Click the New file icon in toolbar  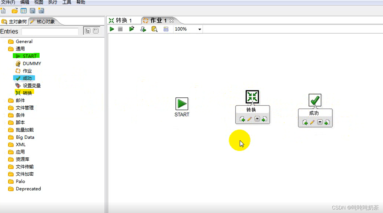(3, 11)
